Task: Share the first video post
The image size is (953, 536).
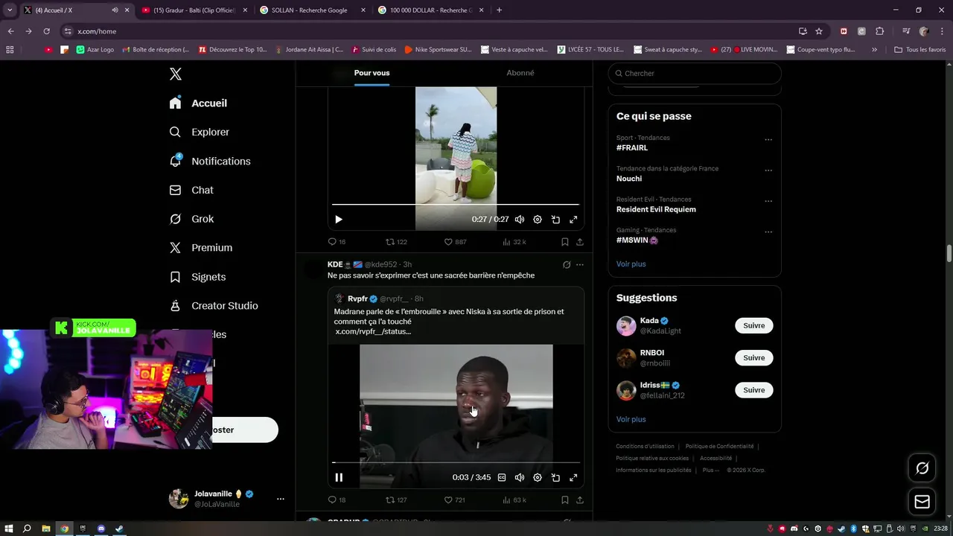Action: tap(580, 242)
